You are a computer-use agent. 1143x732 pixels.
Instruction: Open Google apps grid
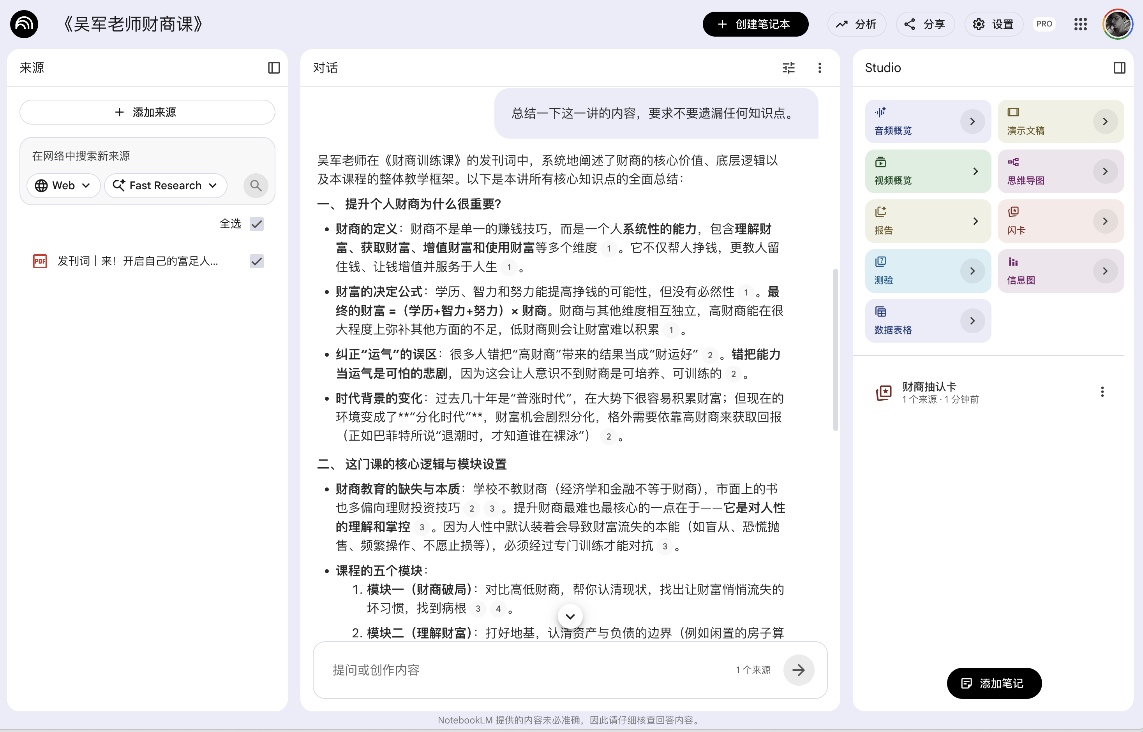[x=1080, y=24]
